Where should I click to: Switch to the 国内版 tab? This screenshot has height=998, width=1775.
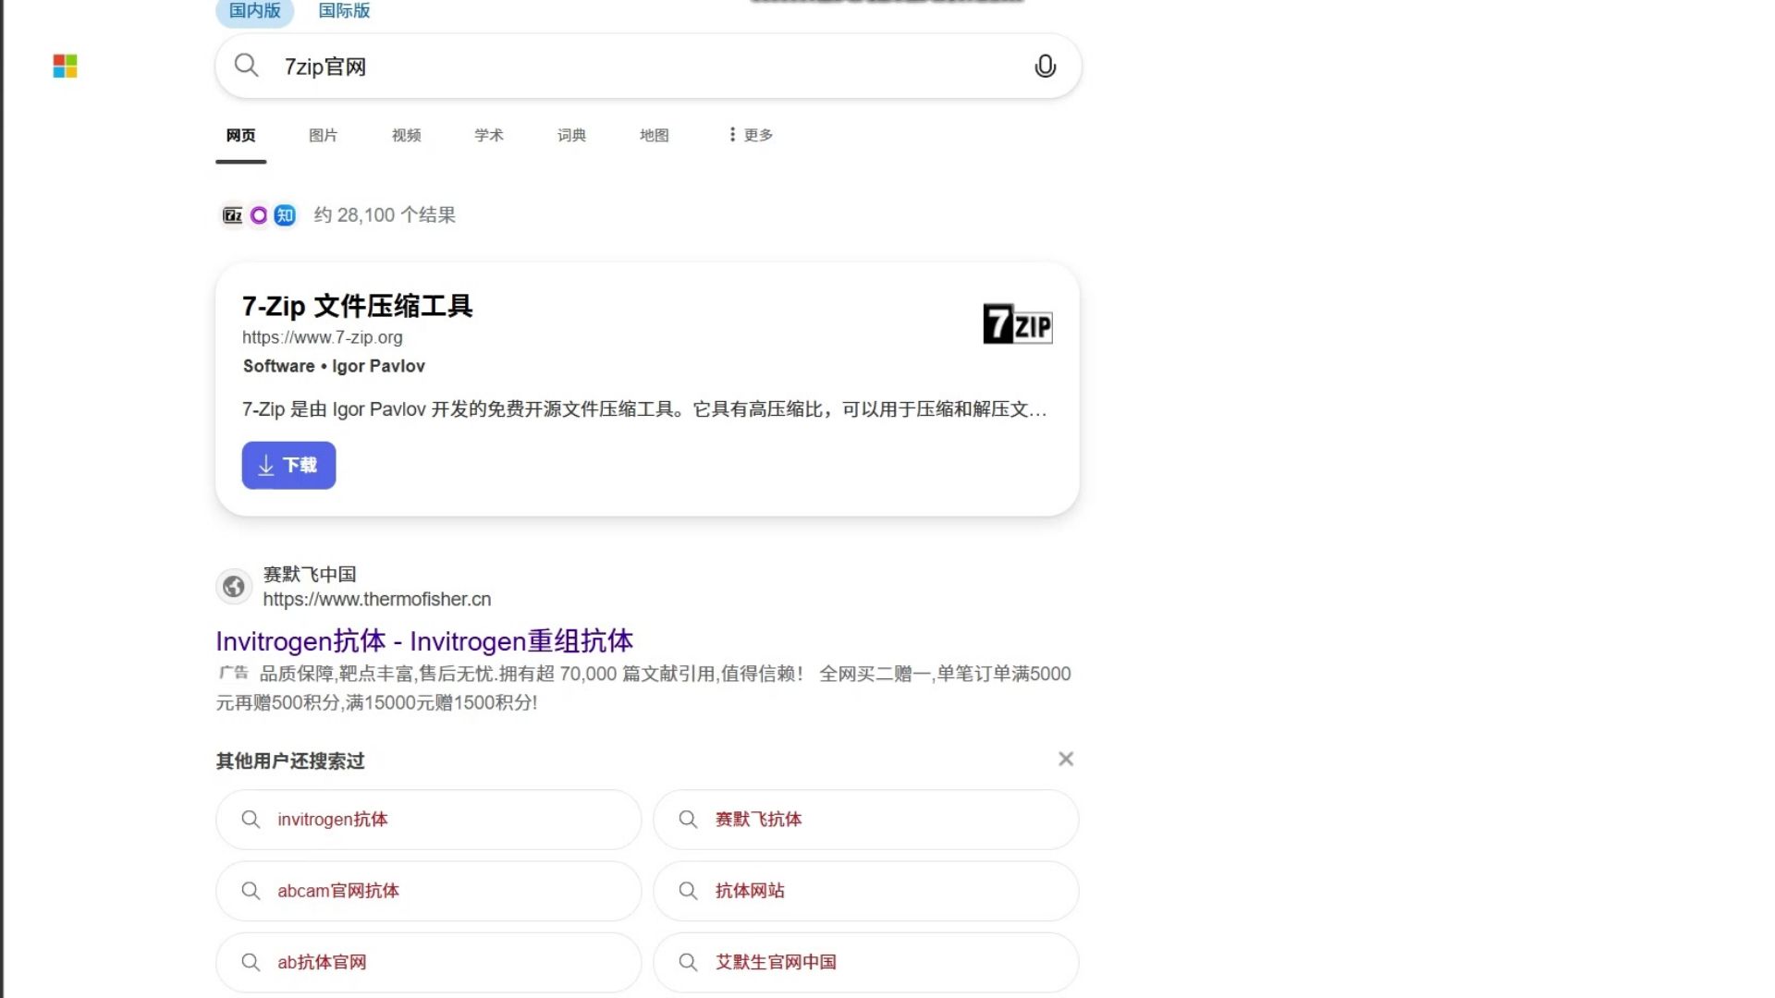254,11
